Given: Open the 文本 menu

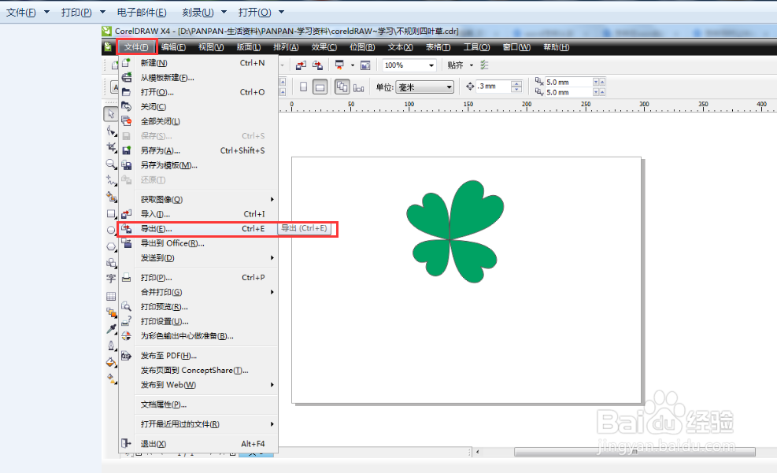Looking at the screenshot, I should pos(400,47).
